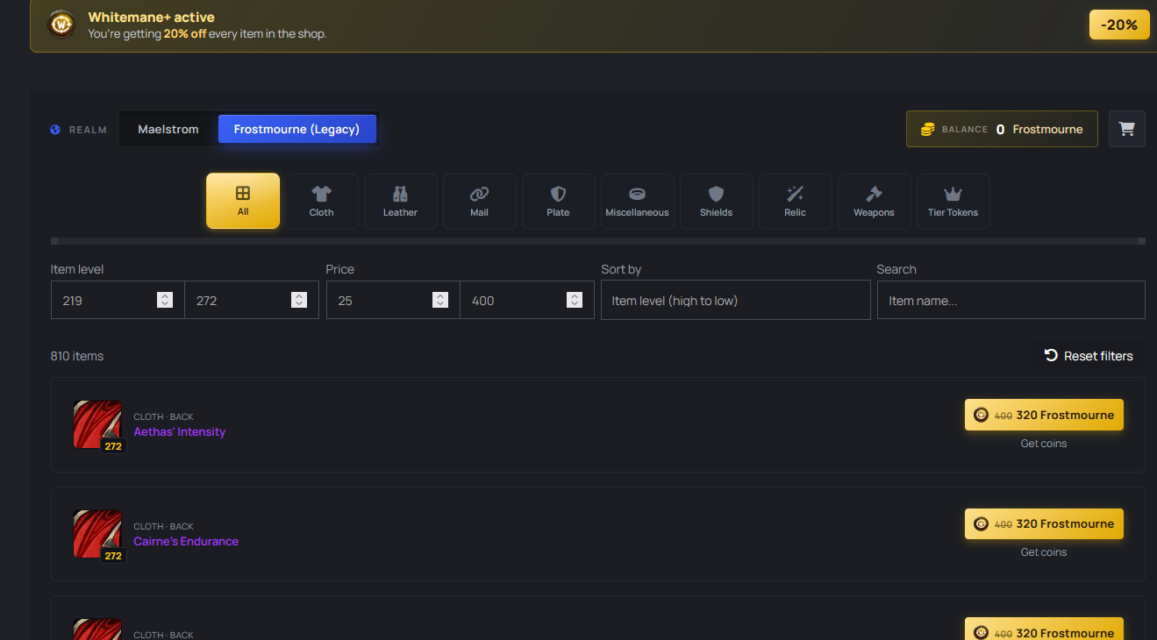Click Reset filters button
The height and width of the screenshot is (640, 1157).
click(x=1089, y=356)
